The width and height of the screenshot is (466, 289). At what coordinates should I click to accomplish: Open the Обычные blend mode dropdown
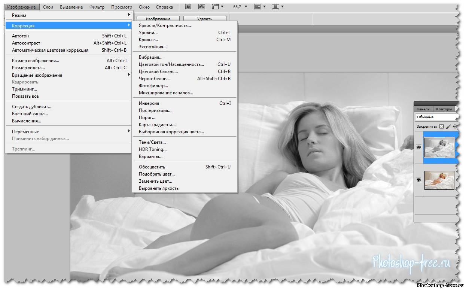pos(436,117)
